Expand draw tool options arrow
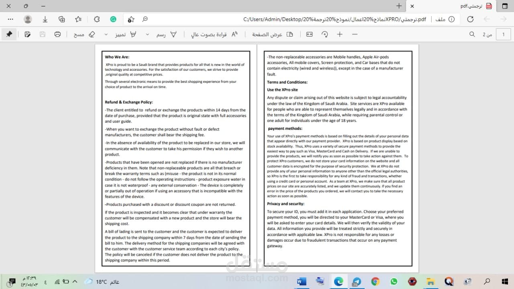Viewport: 514px width, 289px height. coord(147,35)
